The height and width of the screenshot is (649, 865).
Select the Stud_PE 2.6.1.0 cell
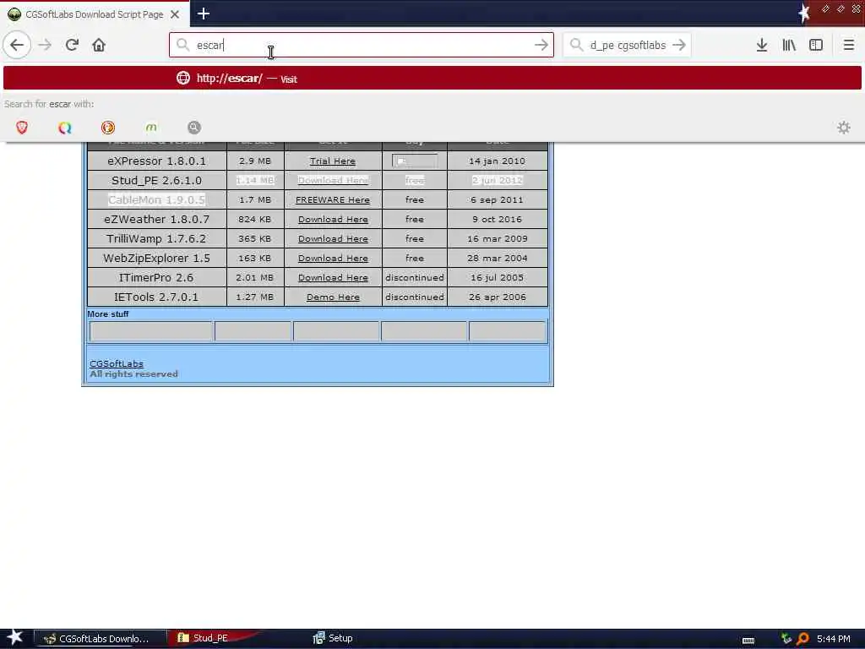click(x=156, y=181)
